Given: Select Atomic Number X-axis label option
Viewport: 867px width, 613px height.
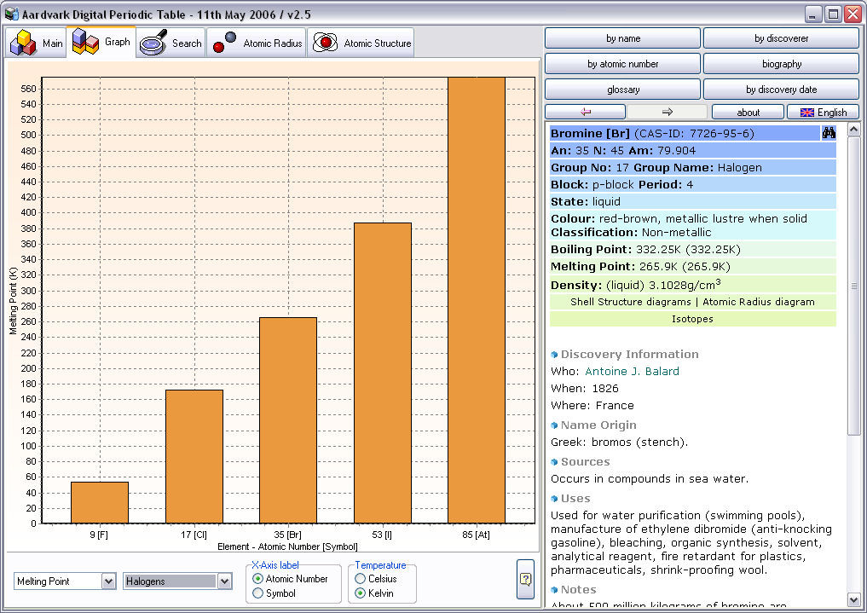Looking at the screenshot, I should tap(291, 579).
